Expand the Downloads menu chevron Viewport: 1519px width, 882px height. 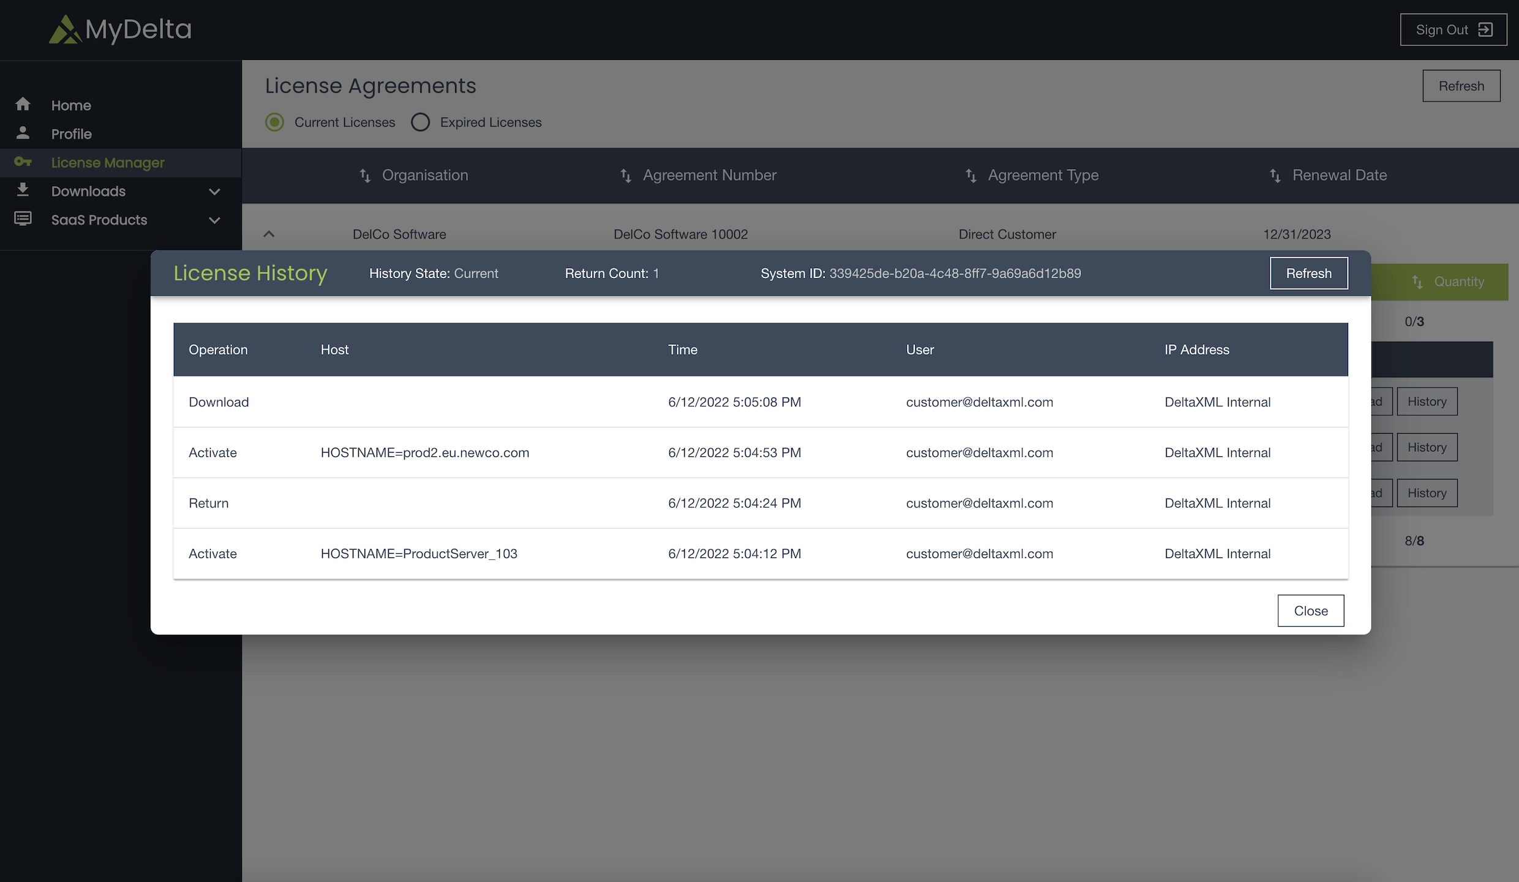pos(214,192)
